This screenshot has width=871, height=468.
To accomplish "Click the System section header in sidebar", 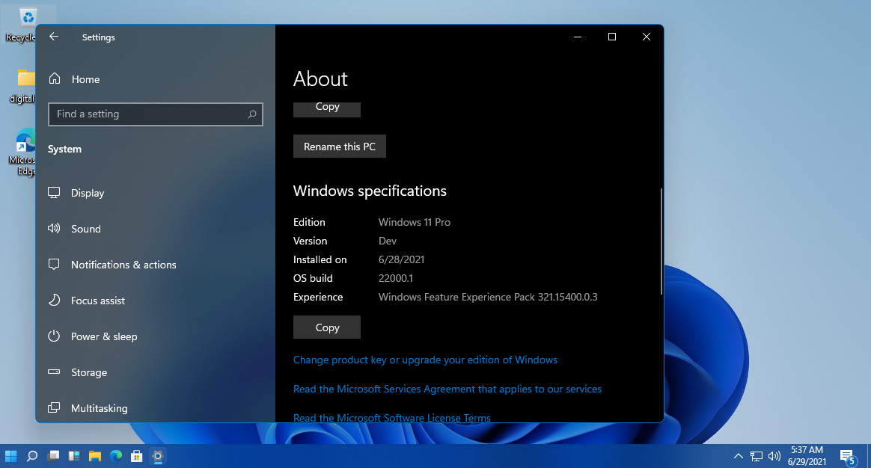I will [64, 149].
